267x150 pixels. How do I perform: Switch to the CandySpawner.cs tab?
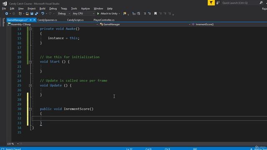47,20
